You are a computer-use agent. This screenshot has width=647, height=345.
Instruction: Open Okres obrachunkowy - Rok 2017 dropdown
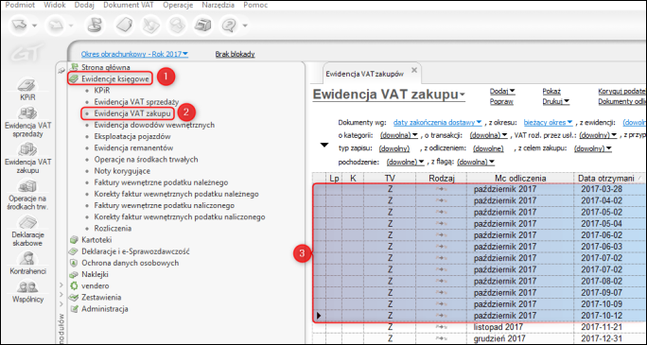click(135, 54)
